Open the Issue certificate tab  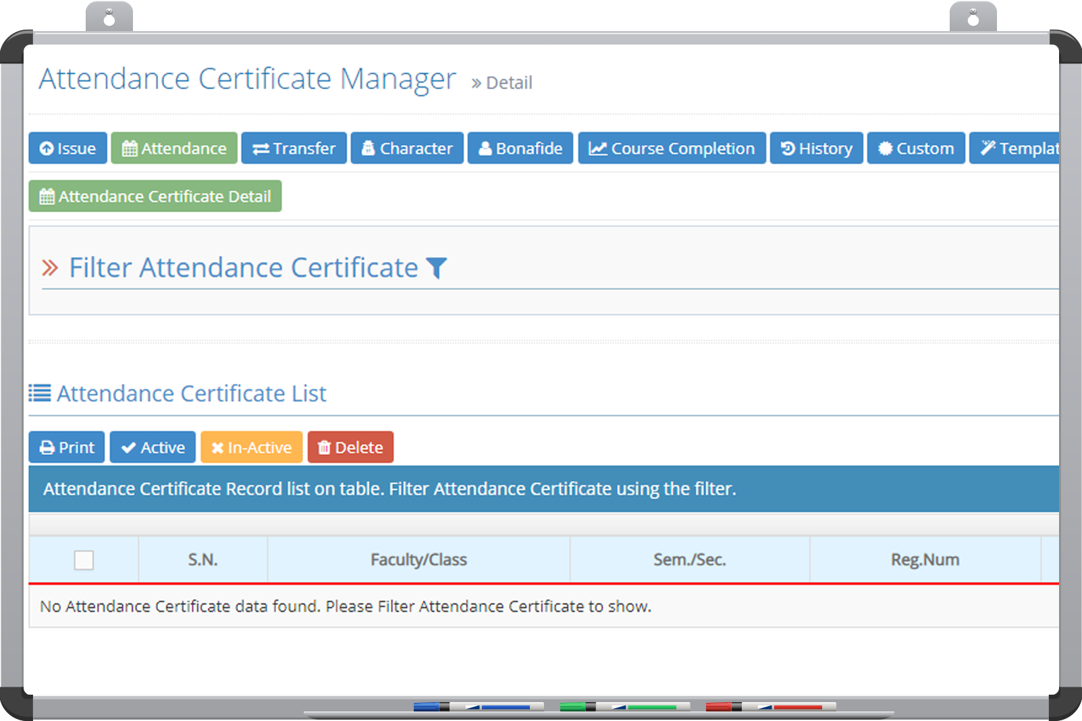pyautogui.click(x=67, y=148)
